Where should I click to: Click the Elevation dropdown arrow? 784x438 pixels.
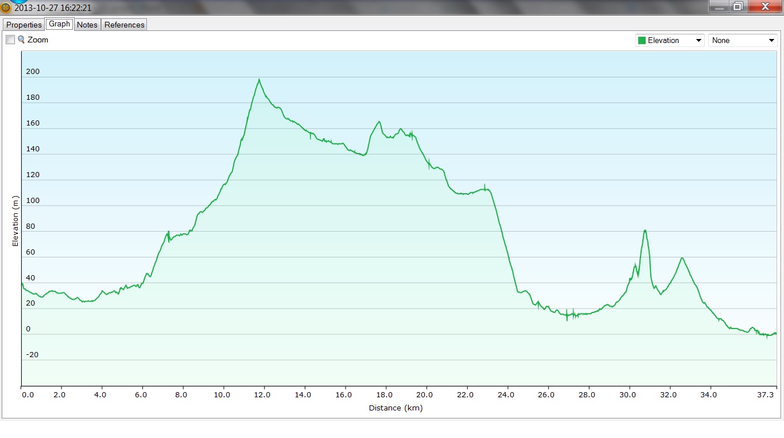click(x=698, y=41)
